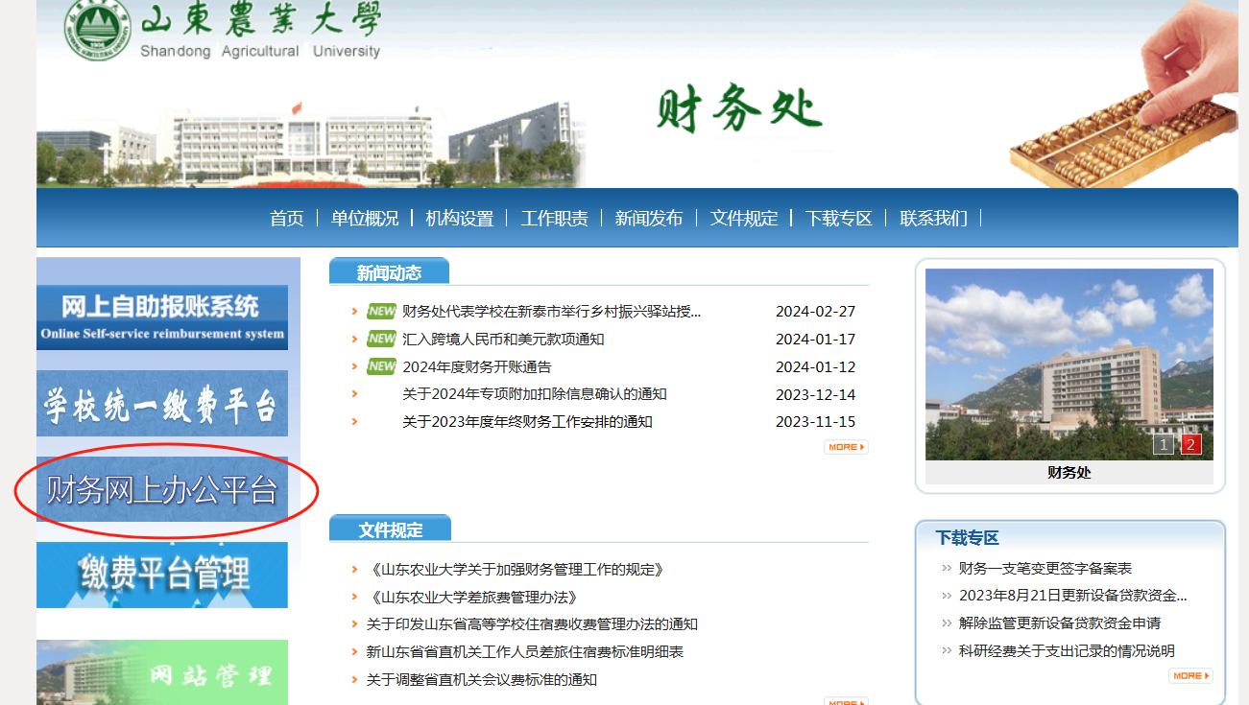The image size is (1249, 705).
Task: Click the 财务处 building carousel photo
Action: click(1069, 364)
